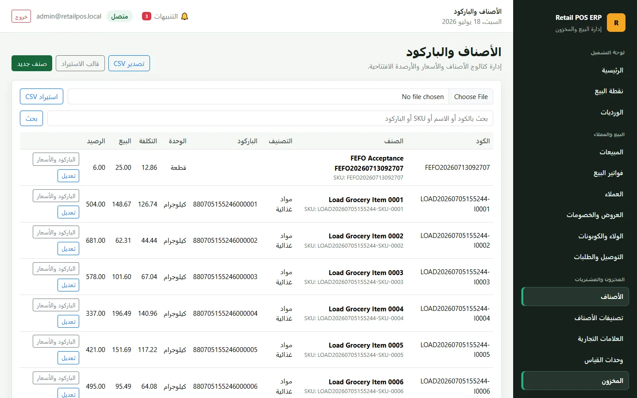
Task: Click الباركود والأسعار for FEFO Acceptance row
Action: (x=56, y=159)
